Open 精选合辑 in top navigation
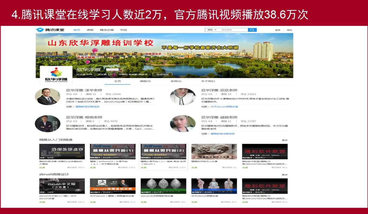Image resolution: width=368 pixels, height=214 pixels. click(107, 30)
